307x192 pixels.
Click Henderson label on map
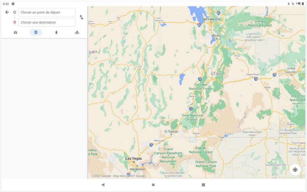coord(137,169)
